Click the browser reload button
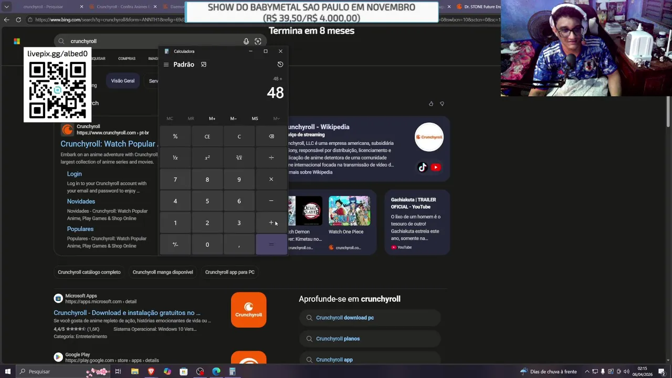Screen dimensions: 672x378 pyautogui.click(x=18, y=19)
